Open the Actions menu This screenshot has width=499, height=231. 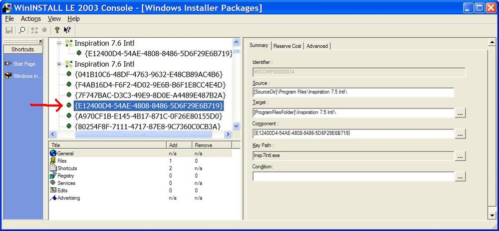(x=31, y=19)
